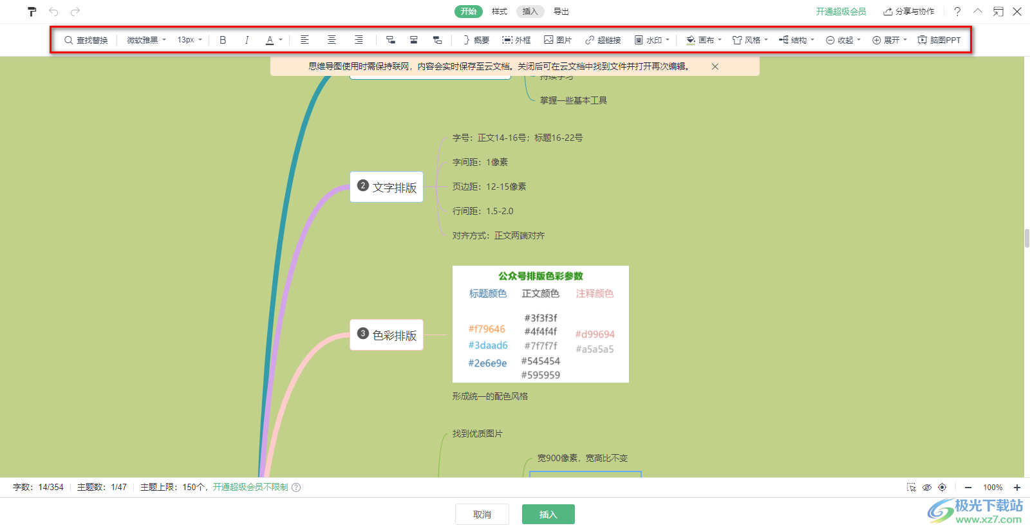This screenshot has height=530, width=1030.
Task: Click the format painter icon
Action: pos(32,12)
